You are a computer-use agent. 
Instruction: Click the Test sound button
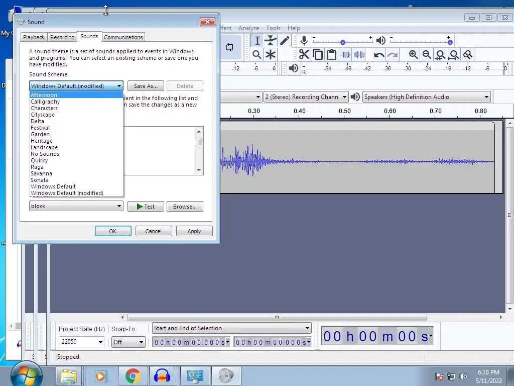pos(146,207)
